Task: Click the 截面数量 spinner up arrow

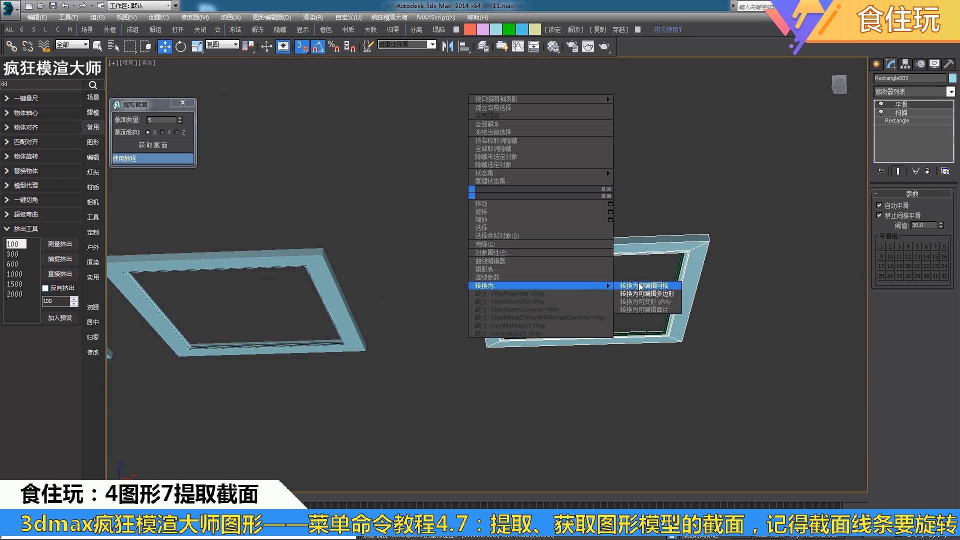Action: click(x=180, y=118)
